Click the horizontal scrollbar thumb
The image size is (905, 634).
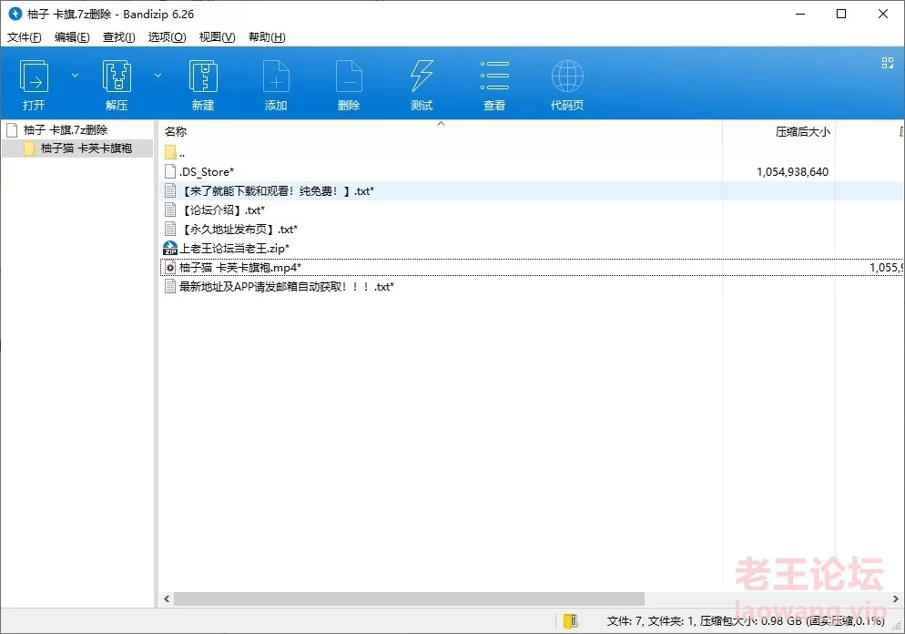pyautogui.click(x=409, y=598)
